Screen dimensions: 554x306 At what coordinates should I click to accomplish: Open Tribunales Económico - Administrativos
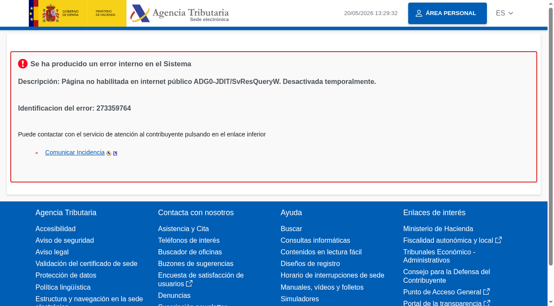pos(439,256)
